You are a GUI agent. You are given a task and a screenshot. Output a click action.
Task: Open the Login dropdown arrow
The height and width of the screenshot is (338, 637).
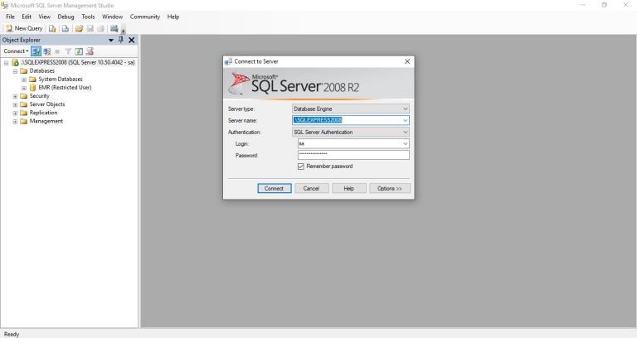(405, 143)
